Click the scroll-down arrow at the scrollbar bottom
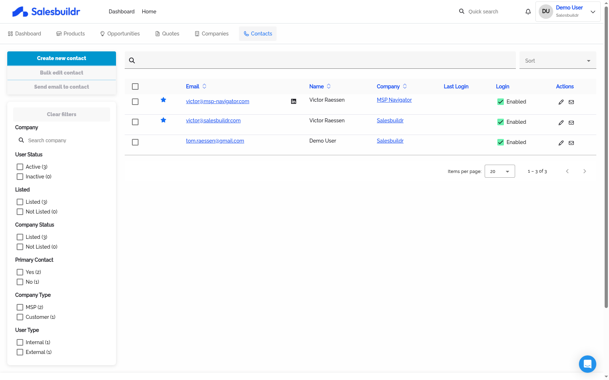Screen dimensions: 609x380 606,376
